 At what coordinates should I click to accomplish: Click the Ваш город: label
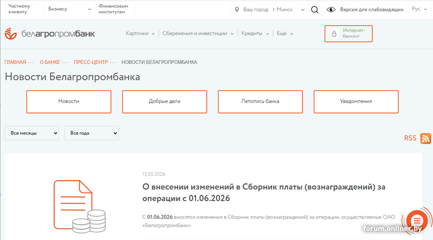[256, 10]
